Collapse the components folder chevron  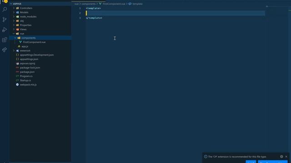[x=15, y=38]
